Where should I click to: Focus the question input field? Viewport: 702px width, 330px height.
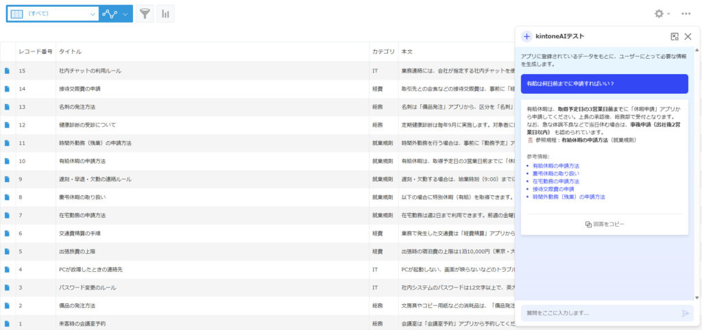[600, 313]
